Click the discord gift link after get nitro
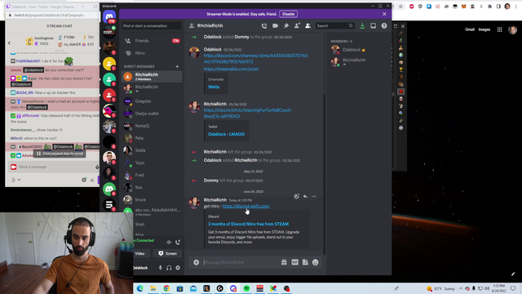This screenshot has height=294, width=522. [x=246, y=206]
